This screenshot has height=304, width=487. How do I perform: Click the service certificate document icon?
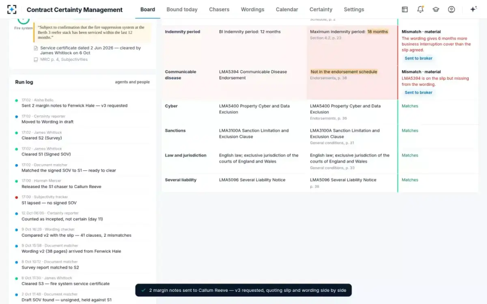click(36, 48)
